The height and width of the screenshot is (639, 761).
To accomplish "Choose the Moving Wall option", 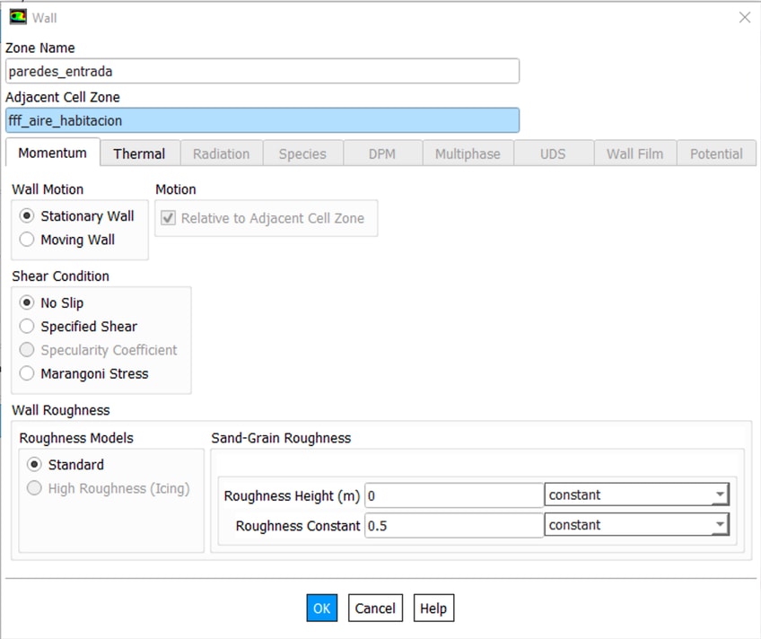I will pos(27,240).
